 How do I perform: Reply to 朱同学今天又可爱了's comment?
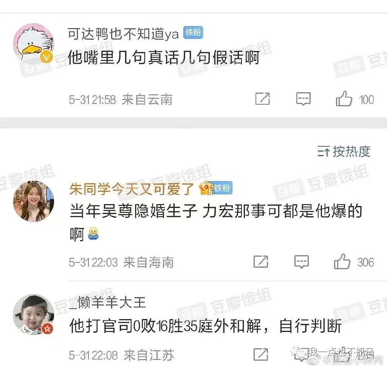pyautogui.click(x=302, y=262)
